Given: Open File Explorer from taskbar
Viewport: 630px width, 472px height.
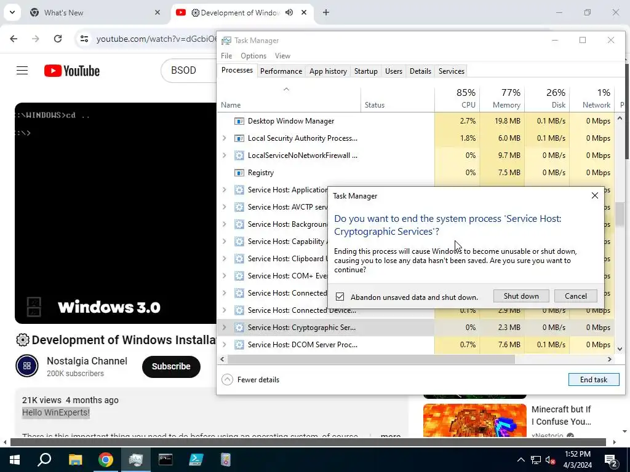Looking at the screenshot, I should click(x=75, y=460).
